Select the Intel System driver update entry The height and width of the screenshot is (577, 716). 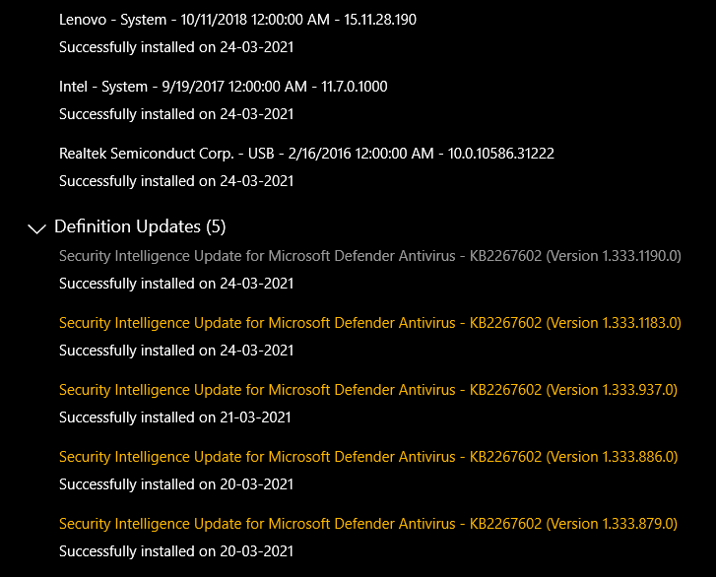[223, 87]
